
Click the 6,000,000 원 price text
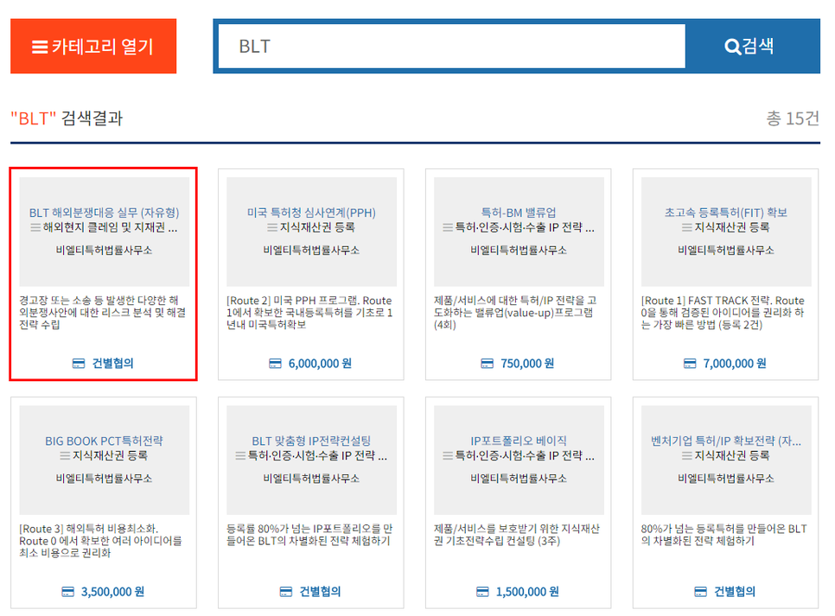pos(320,364)
